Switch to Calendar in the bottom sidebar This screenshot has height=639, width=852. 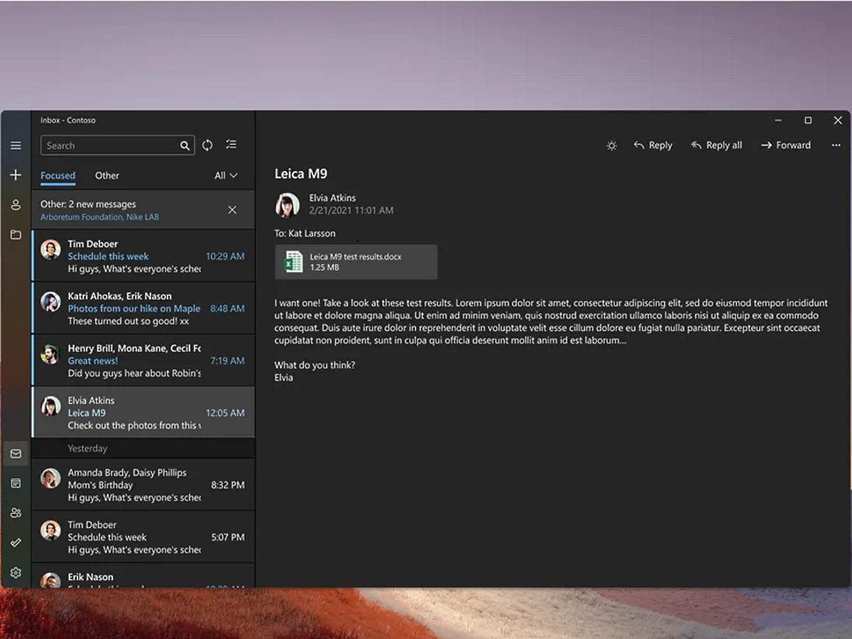tap(16, 483)
